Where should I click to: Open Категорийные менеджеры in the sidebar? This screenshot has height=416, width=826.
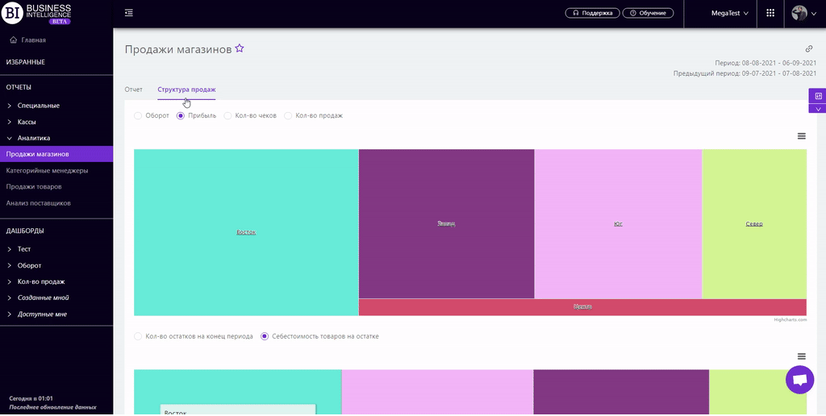tap(47, 171)
